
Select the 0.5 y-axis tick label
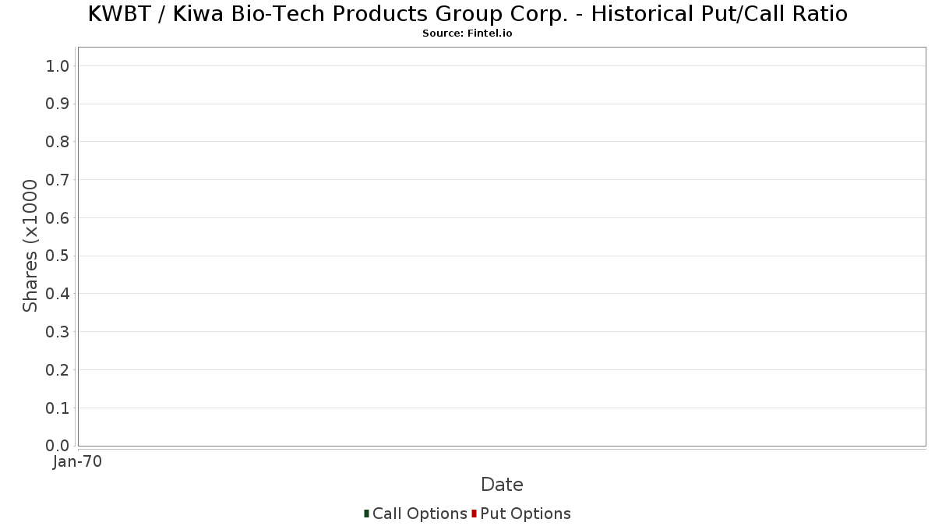coord(58,256)
